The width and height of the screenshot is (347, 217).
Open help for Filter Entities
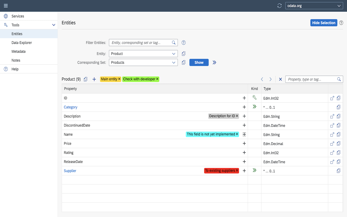point(184,43)
